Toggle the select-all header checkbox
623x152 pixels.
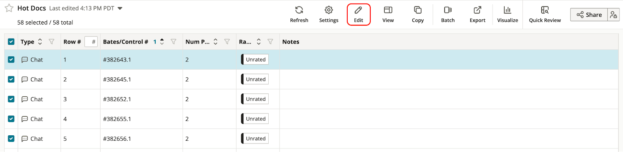click(11, 42)
